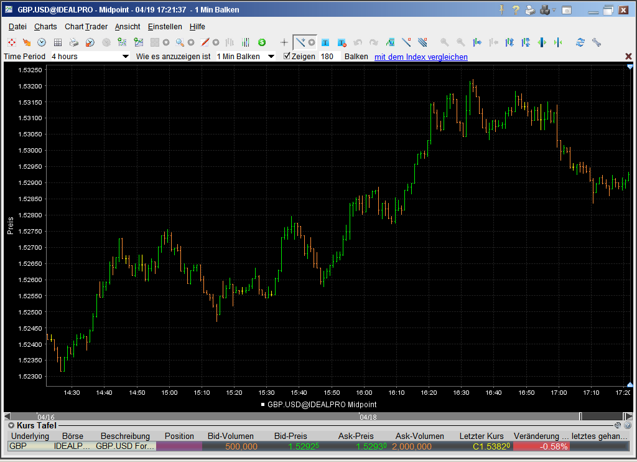Open chart settings with the wrench icon
The width and height of the screenshot is (637, 462).
click(x=597, y=42)
